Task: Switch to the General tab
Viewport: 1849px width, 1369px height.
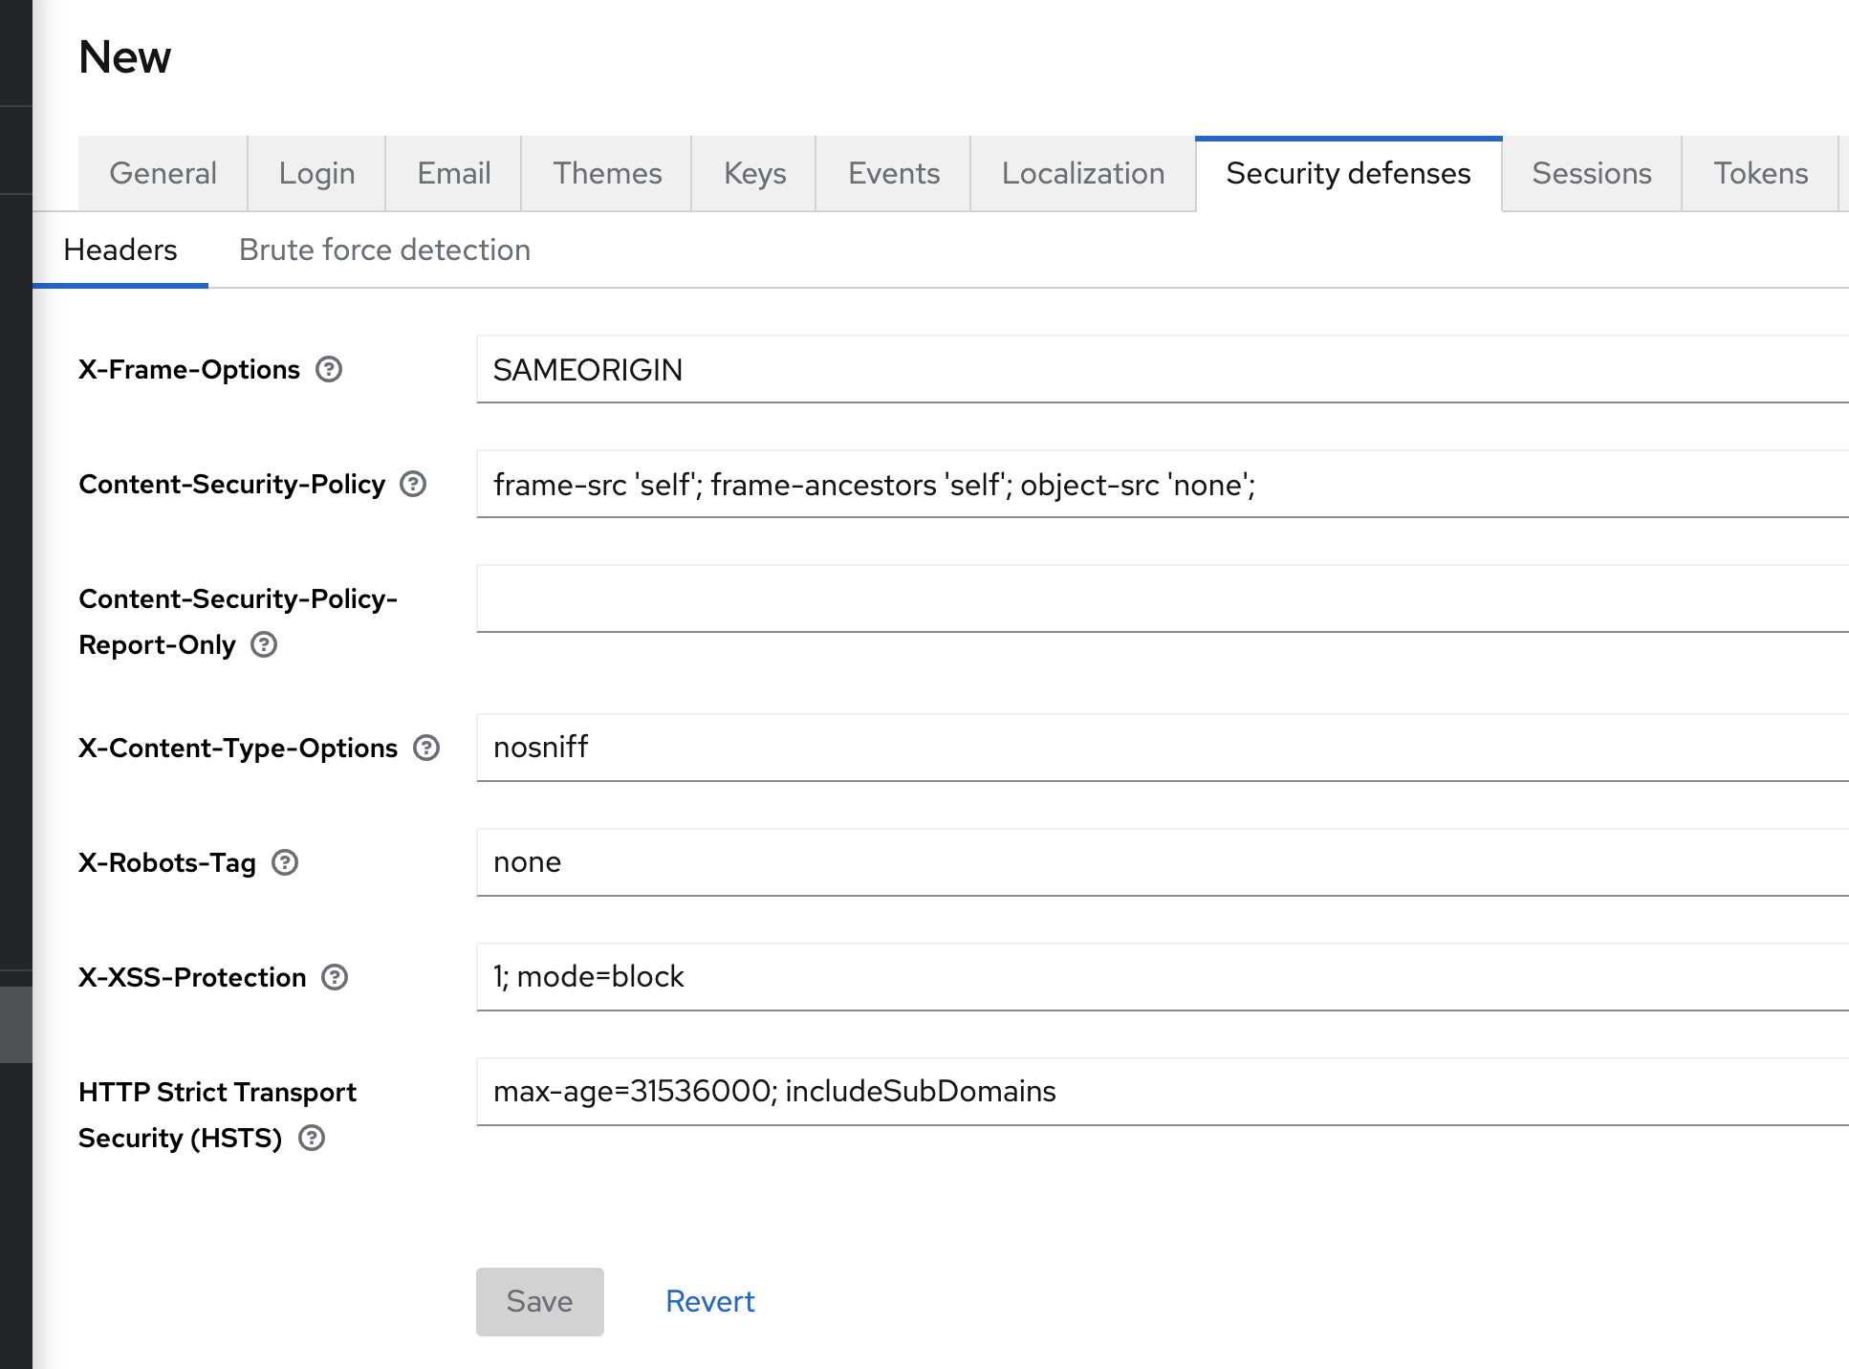Action: 163,173
